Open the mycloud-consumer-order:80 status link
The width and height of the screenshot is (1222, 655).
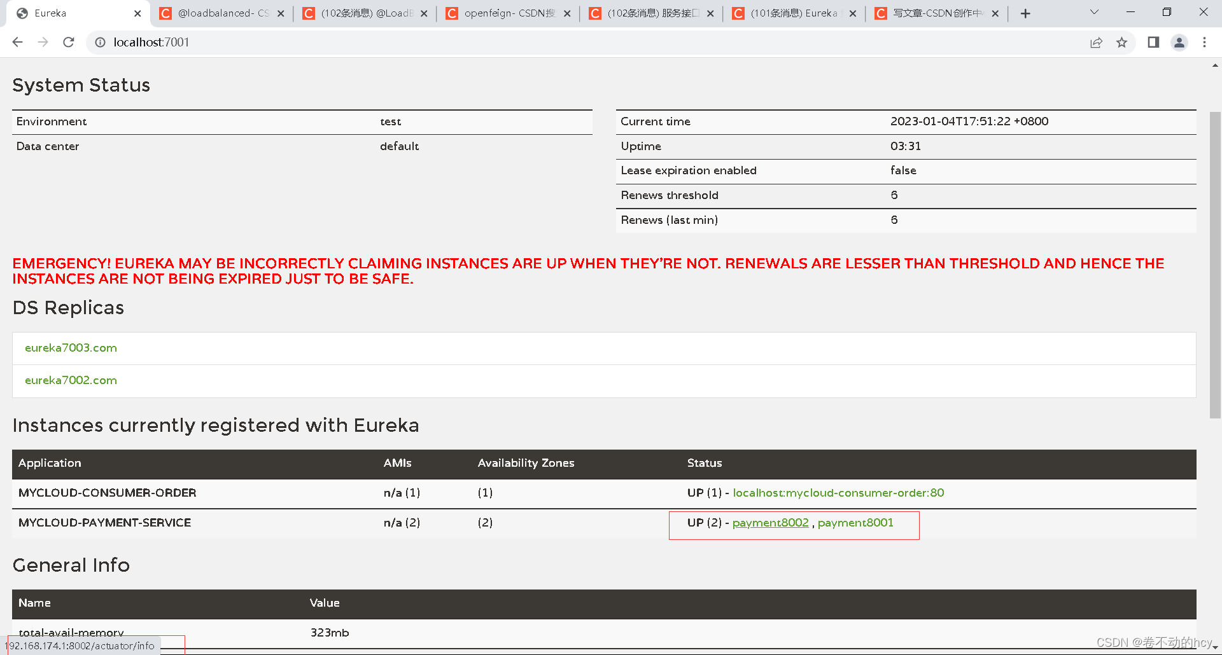838,492
